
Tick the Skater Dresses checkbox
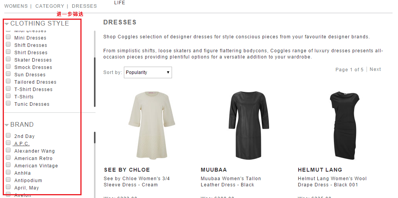click(8, 59)
